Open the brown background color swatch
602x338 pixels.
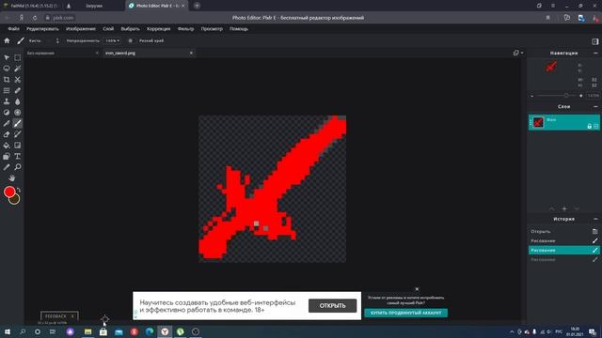(x=15, y=200)
